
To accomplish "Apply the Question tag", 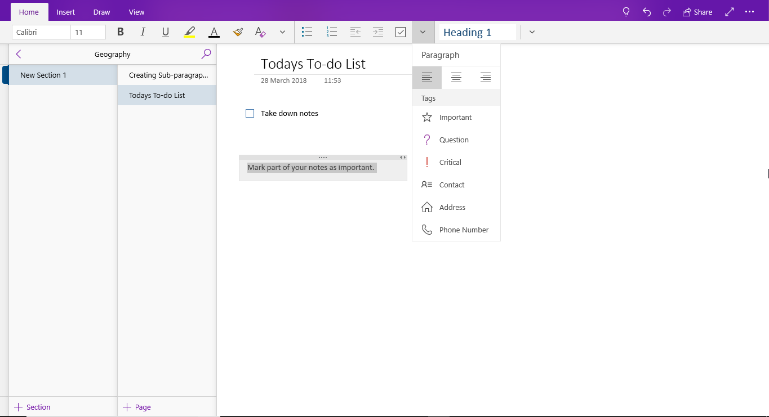I will (x=456, y=140).
